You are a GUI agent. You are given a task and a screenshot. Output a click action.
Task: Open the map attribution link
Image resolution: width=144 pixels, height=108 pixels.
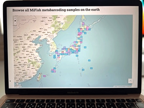tap(123, 86)
